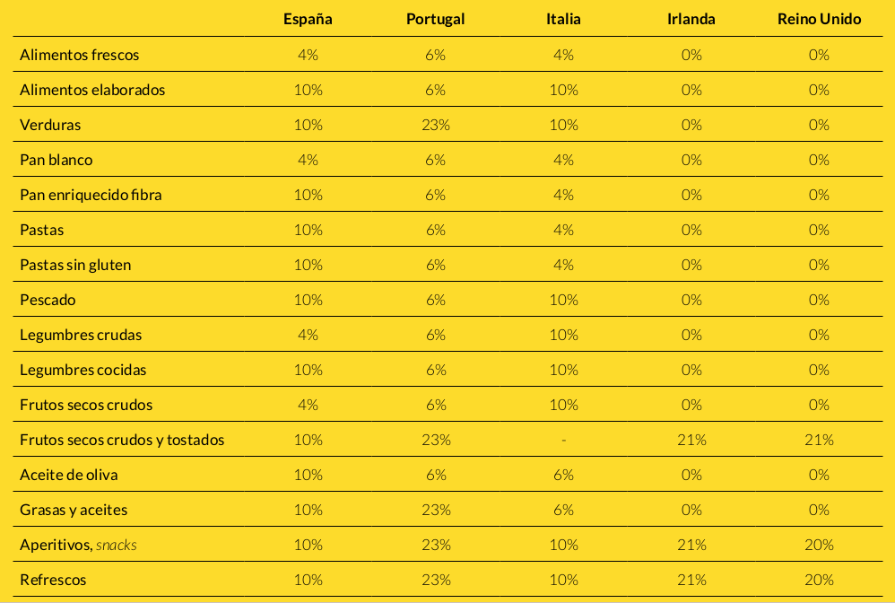
Task: Select the Italia column header
Action: [x=563, y=19]
